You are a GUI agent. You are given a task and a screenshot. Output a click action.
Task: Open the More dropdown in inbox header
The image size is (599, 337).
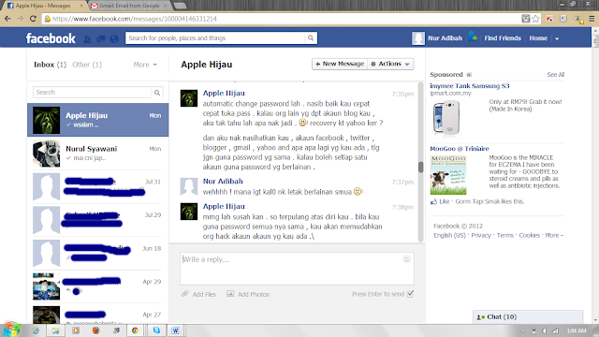pyautogui.click(x=145, y=65)
